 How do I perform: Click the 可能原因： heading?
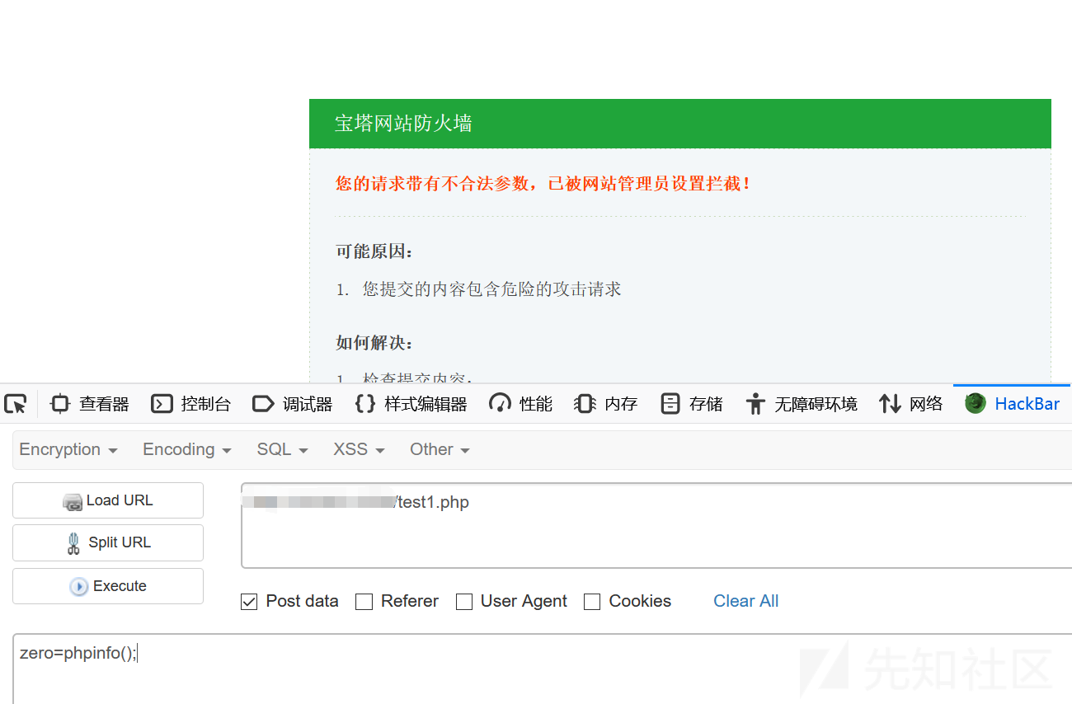coord(374,251)
